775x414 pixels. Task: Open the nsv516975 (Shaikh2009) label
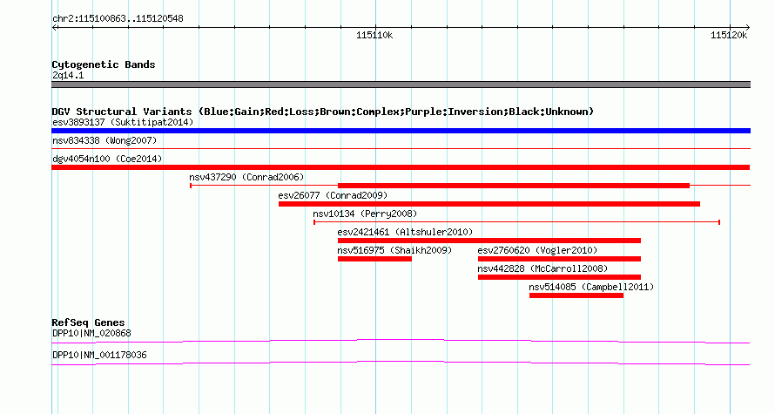pos(394,250)
